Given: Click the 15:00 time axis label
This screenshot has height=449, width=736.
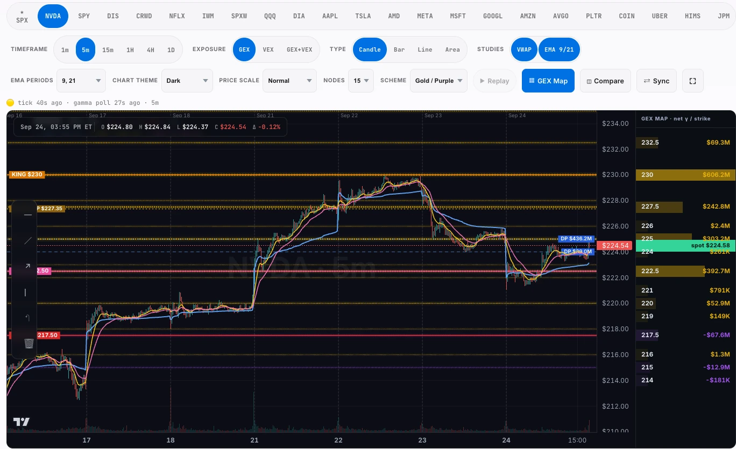Looking at the screenshot, I should point(577,440).
